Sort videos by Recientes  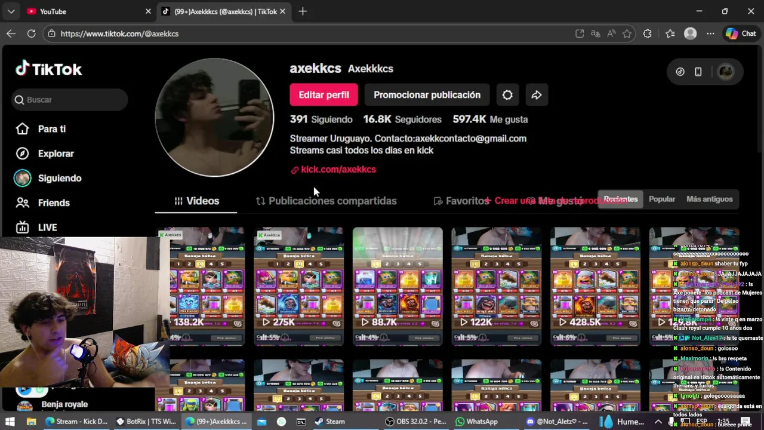pyautogui.click(x=621, y=199)
